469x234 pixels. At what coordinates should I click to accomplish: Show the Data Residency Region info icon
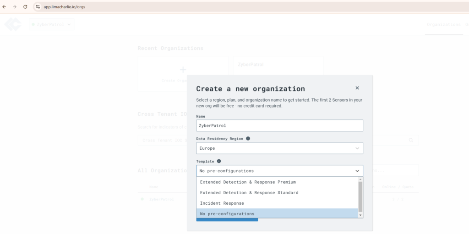(x=248, y=139)
